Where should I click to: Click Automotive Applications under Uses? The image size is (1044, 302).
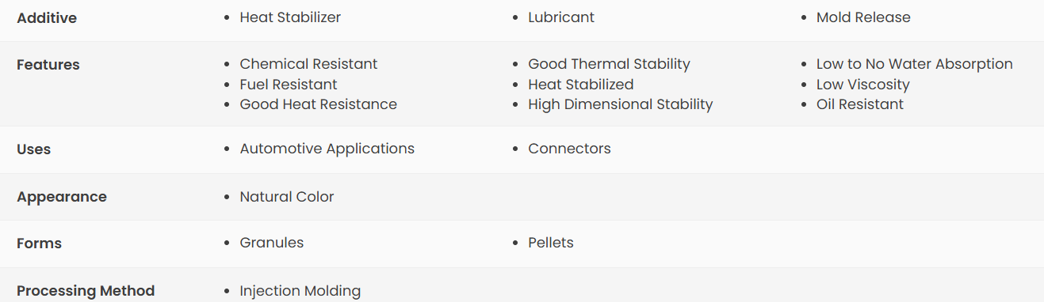(x=327, y=149)
